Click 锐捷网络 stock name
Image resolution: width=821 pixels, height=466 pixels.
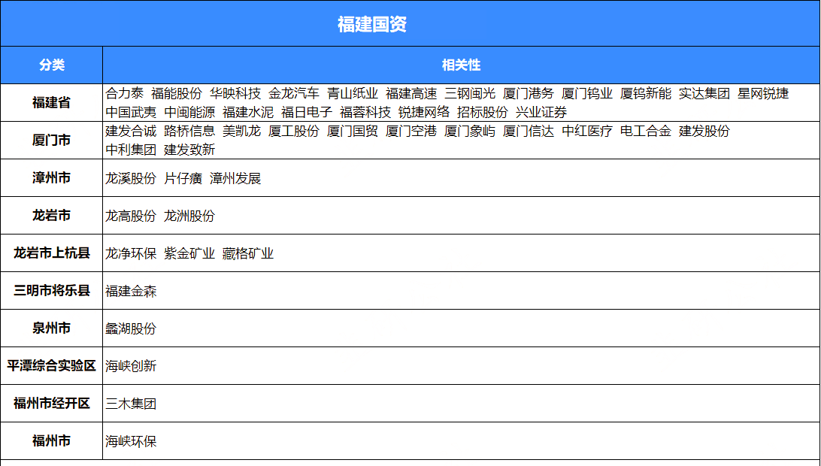[424, 112]
